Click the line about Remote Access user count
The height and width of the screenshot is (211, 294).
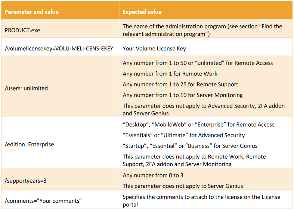click(198, 63)
